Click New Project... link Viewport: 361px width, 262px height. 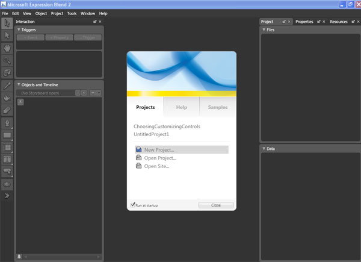[159, 149]
